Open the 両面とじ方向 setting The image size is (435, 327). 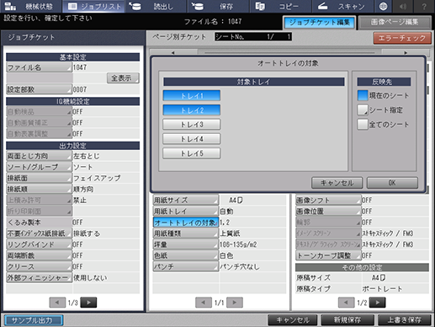pyautogui.click(x=39, y=156)
